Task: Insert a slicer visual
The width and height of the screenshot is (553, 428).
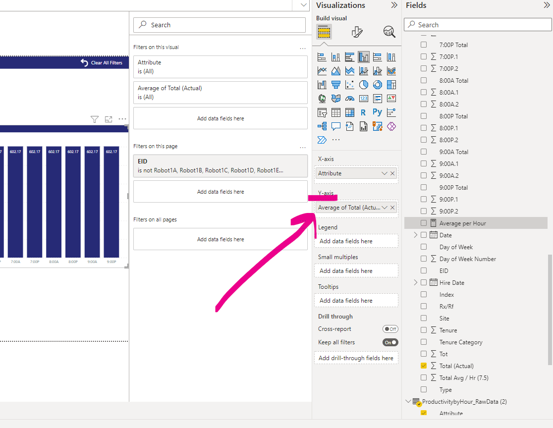Action: (x=322, y=112)
